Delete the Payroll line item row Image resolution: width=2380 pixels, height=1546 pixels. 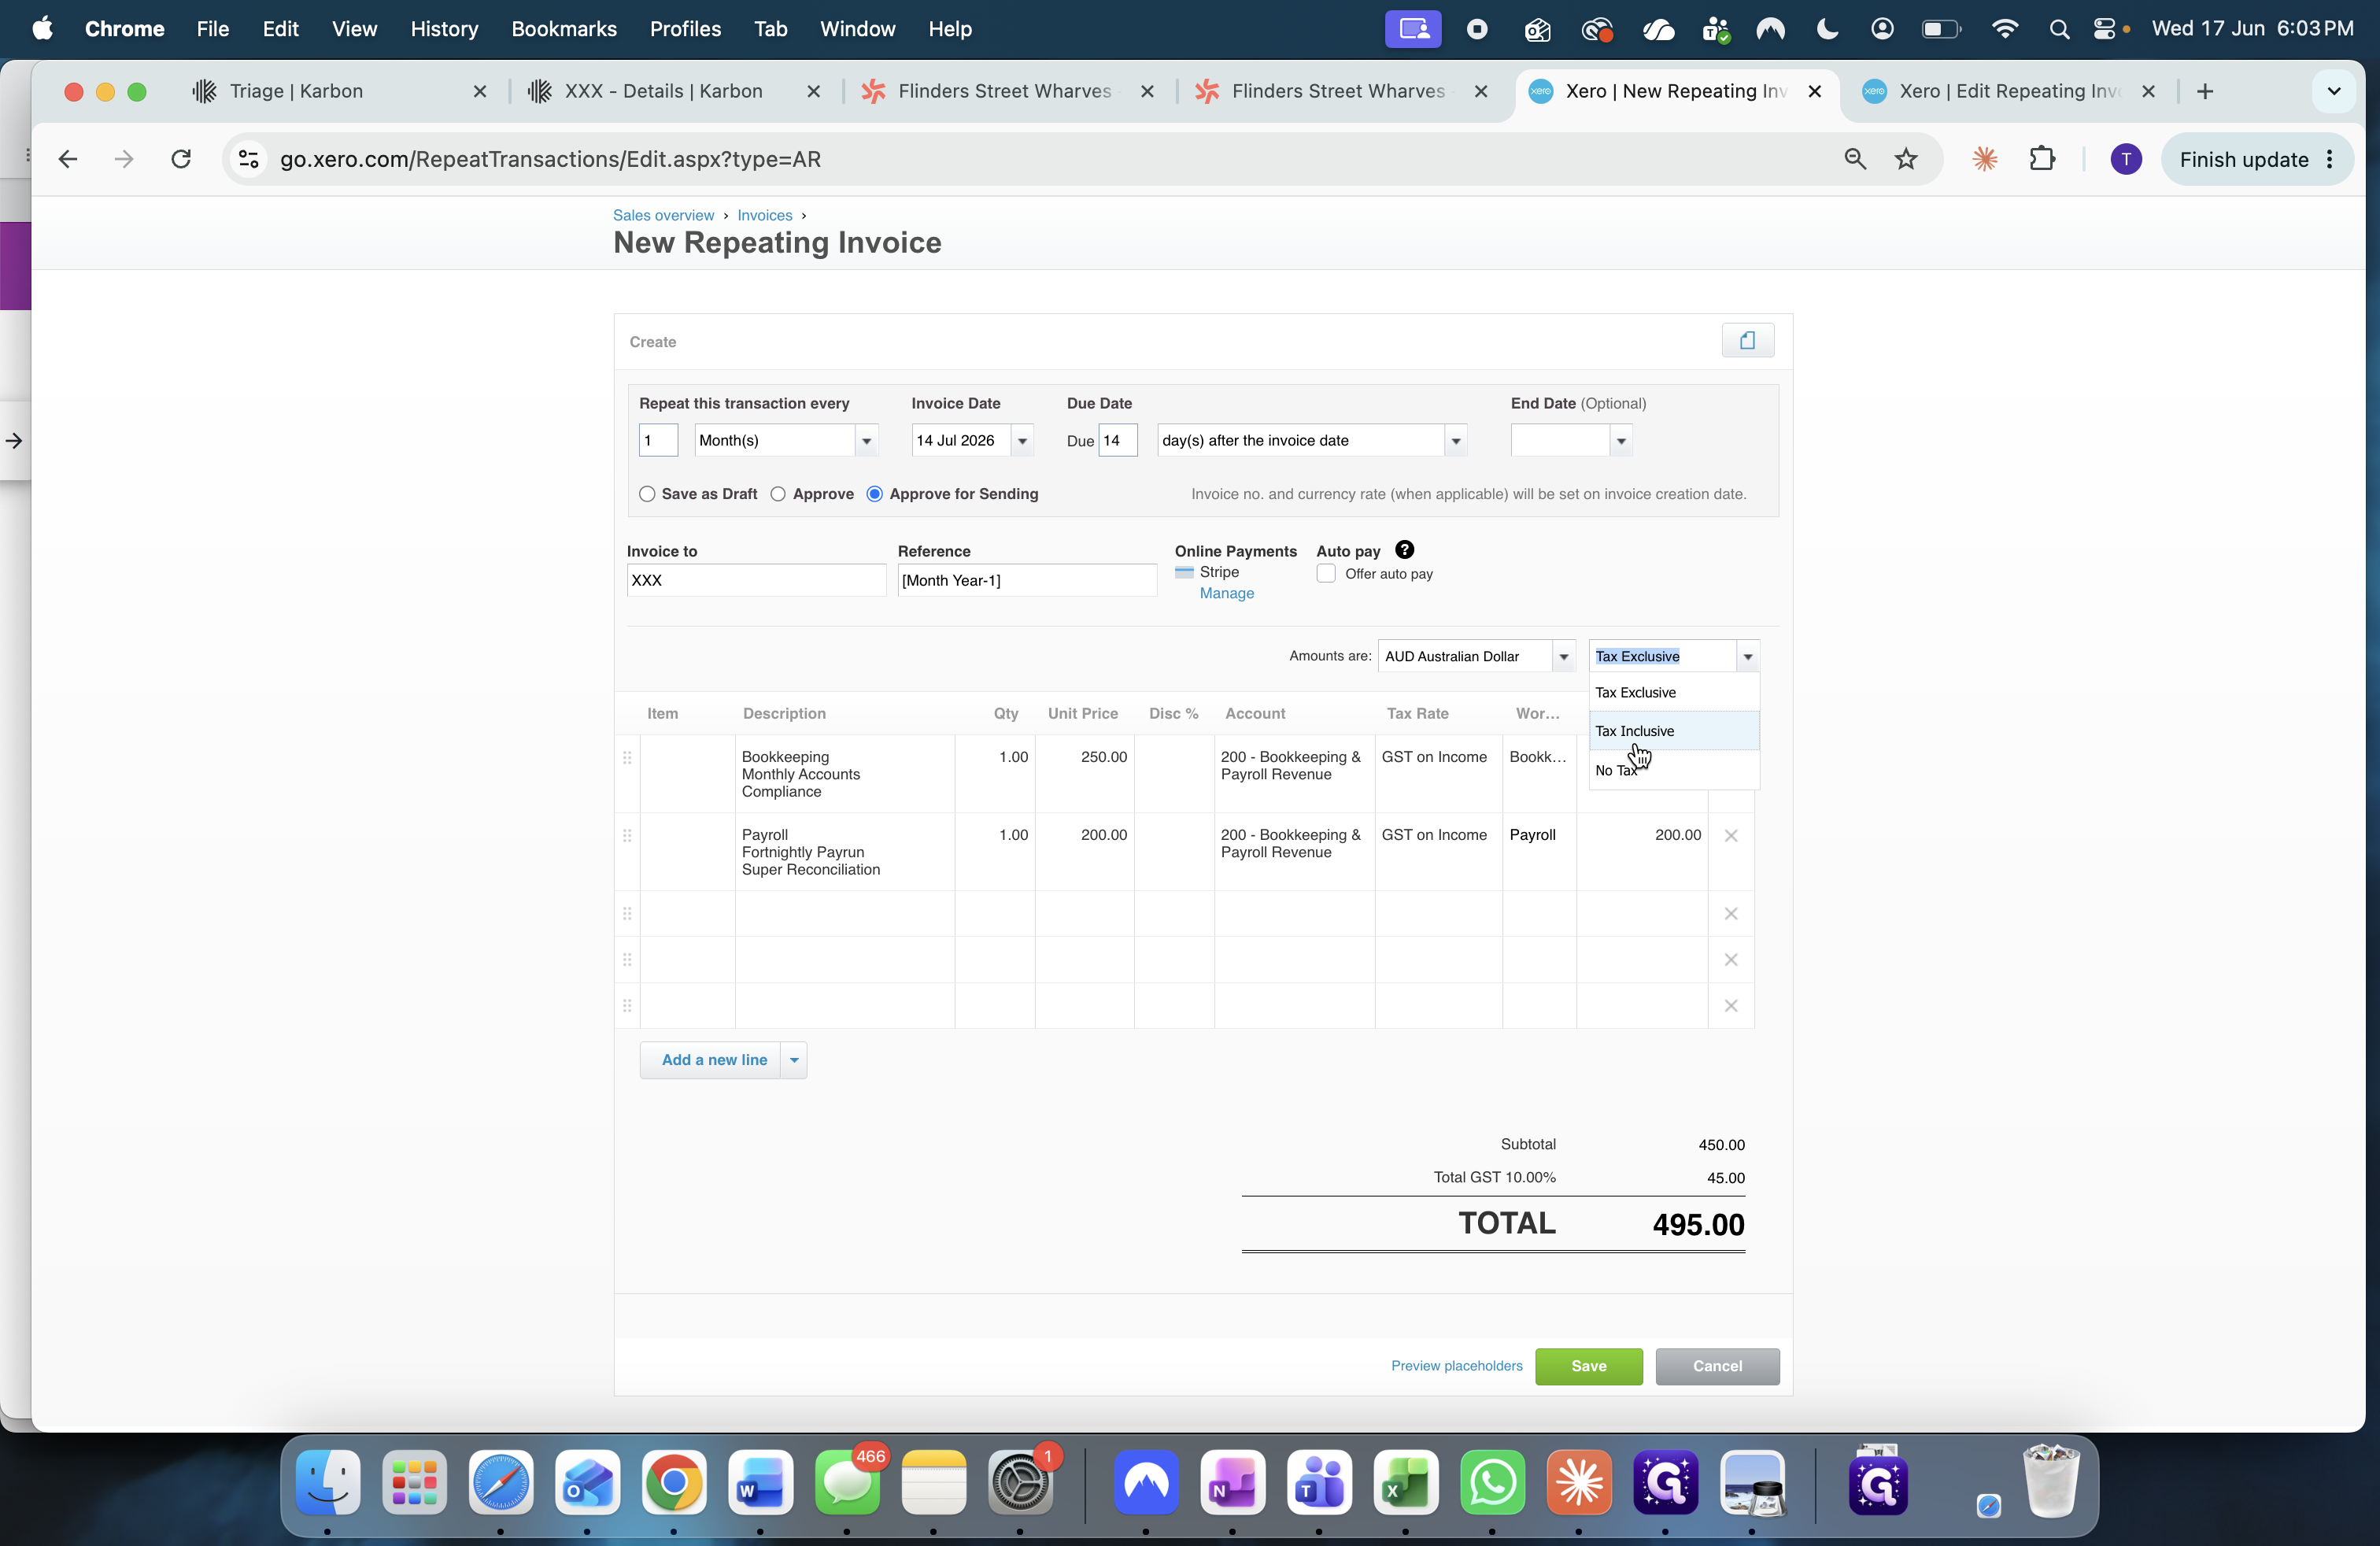tap(1731, 836)
